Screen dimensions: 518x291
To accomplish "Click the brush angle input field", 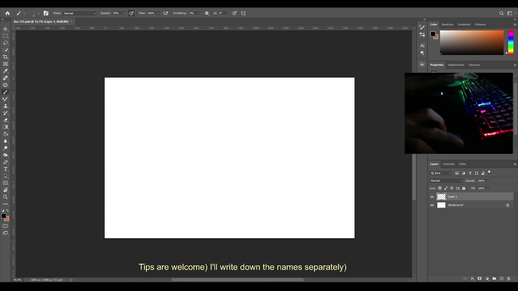I will coord(223,13).
